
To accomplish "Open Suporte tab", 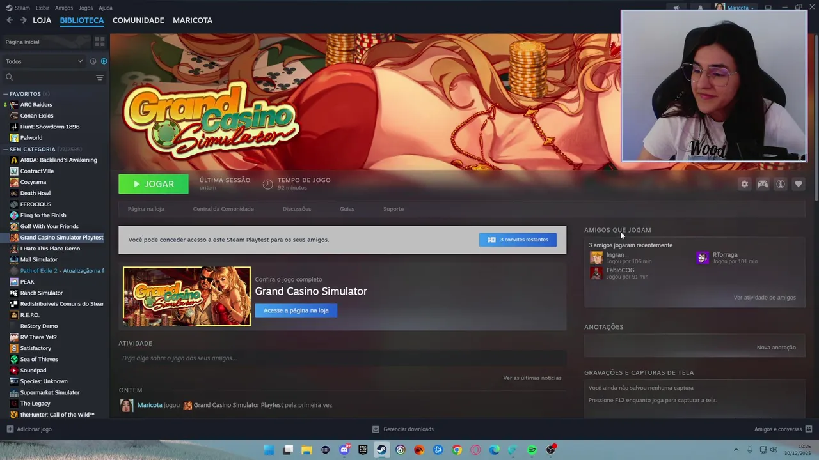I will pyautogui.click(x=394, y=209).
